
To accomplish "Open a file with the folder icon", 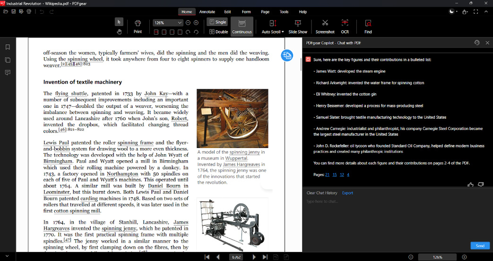I will [5, 12].
